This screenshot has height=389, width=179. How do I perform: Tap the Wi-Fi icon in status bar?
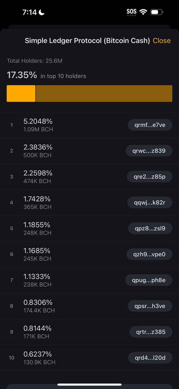pos(143,12)
